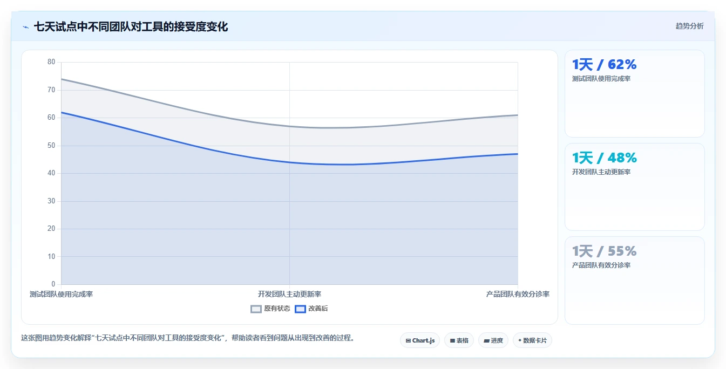Viewport: 726px width, 369px height.
Task: Toggle the 改善后 legend swatch
Action: coord(300,309)
